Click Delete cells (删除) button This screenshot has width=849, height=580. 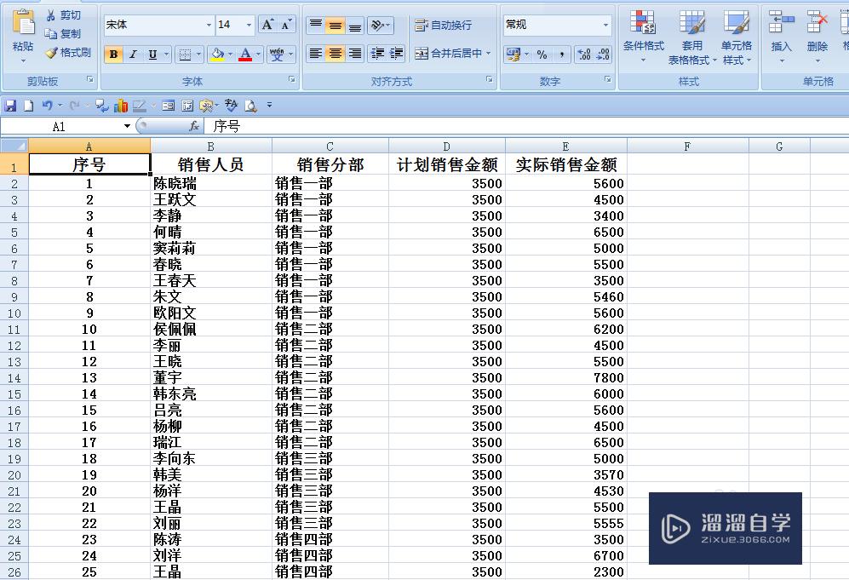point(817,36)
